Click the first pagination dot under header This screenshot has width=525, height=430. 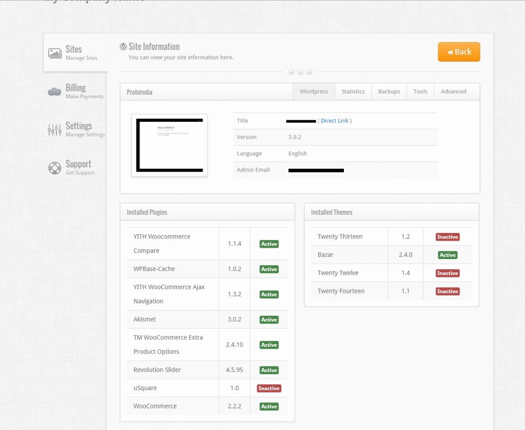tap(291, 72)
